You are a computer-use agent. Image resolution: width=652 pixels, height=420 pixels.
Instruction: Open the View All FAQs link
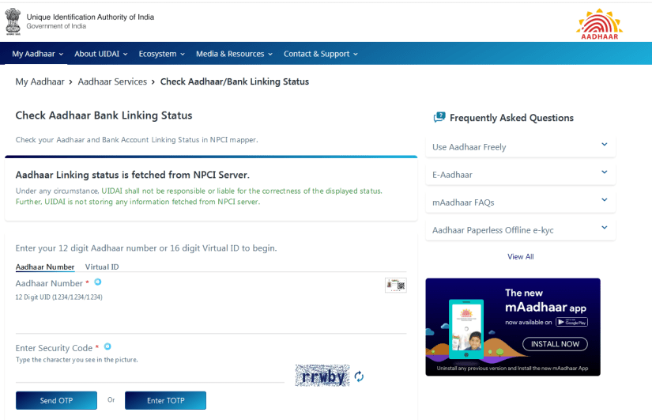tap(520, 256)
